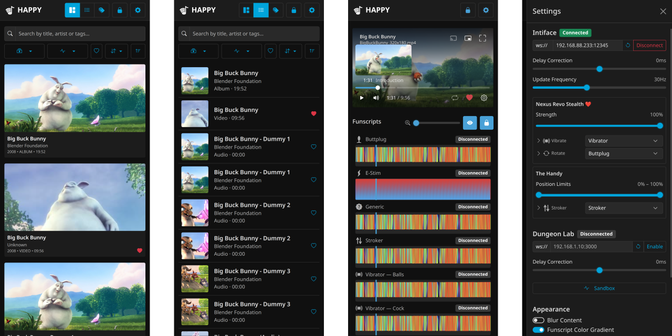Click the Disconnected badge on E-Stim
The height and width of the screenshot is (336, 672).
pyautogui.click(x=473, y=173)
